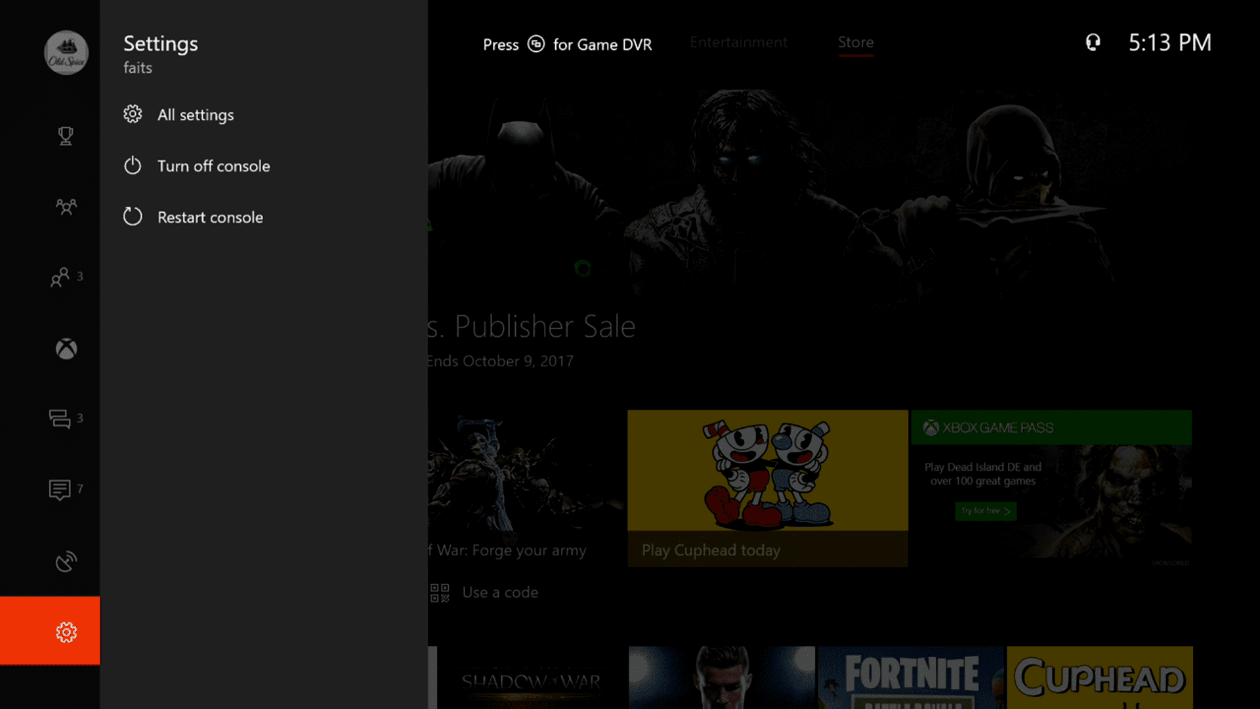Toggle the faits user profile panel
Image resolution: width=1260 pixels, height=709 pixels.
click(66, 52)
